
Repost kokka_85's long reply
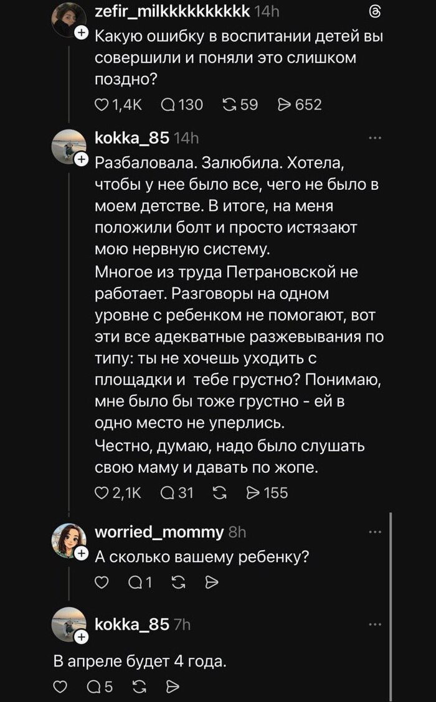tap(219, 494)
